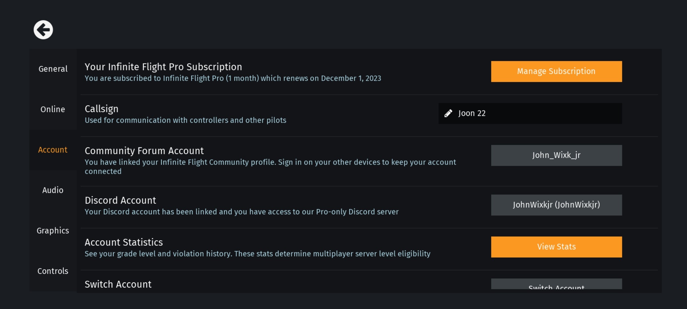Open the Audio settings tab
Image resolution: width=687 pixels, height=309 pixels.
pos(53,190)
